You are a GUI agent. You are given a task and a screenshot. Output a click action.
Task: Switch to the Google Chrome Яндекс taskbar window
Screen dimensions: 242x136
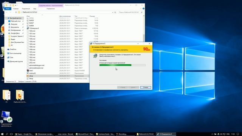(24, 134)
